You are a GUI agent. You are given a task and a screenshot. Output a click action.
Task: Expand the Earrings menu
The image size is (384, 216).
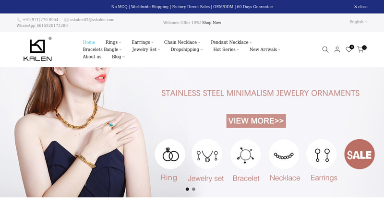click(x=143, y=42)
